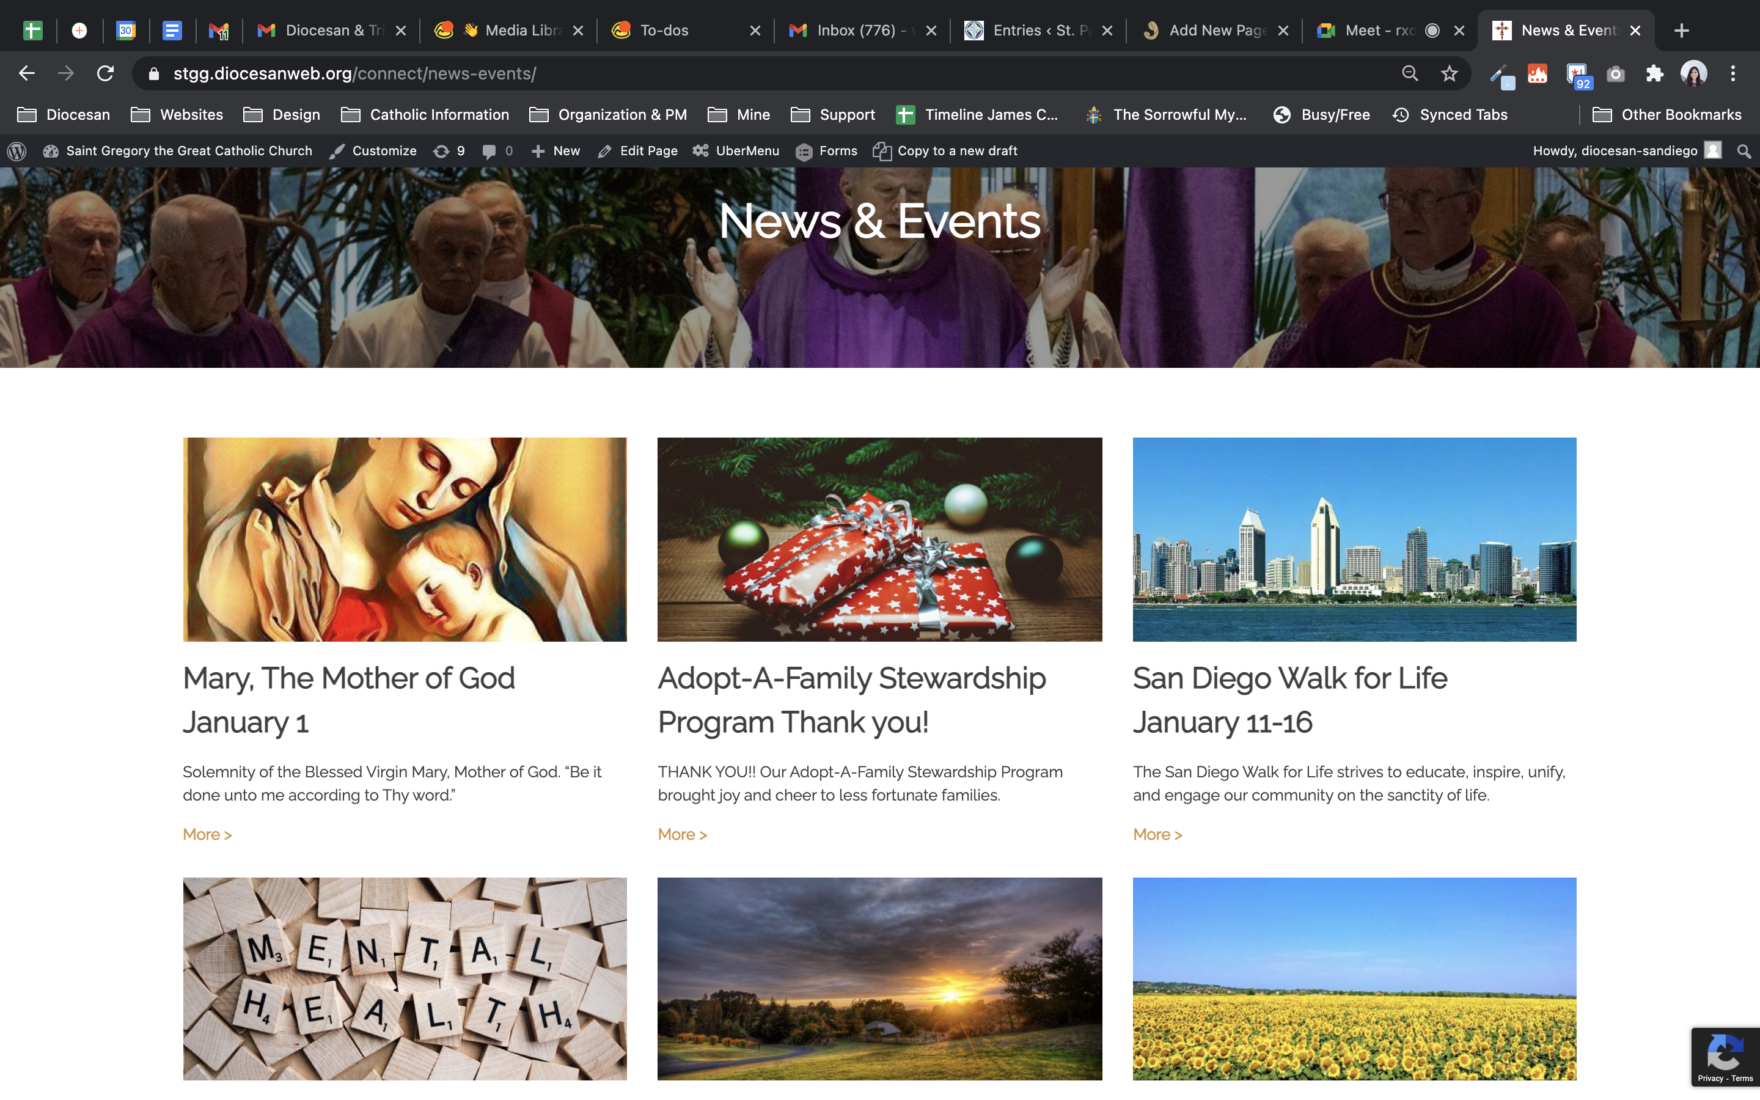Switch to the To-dos tab
Viewport: 1760px width, 1100px height.
point(663,31)
